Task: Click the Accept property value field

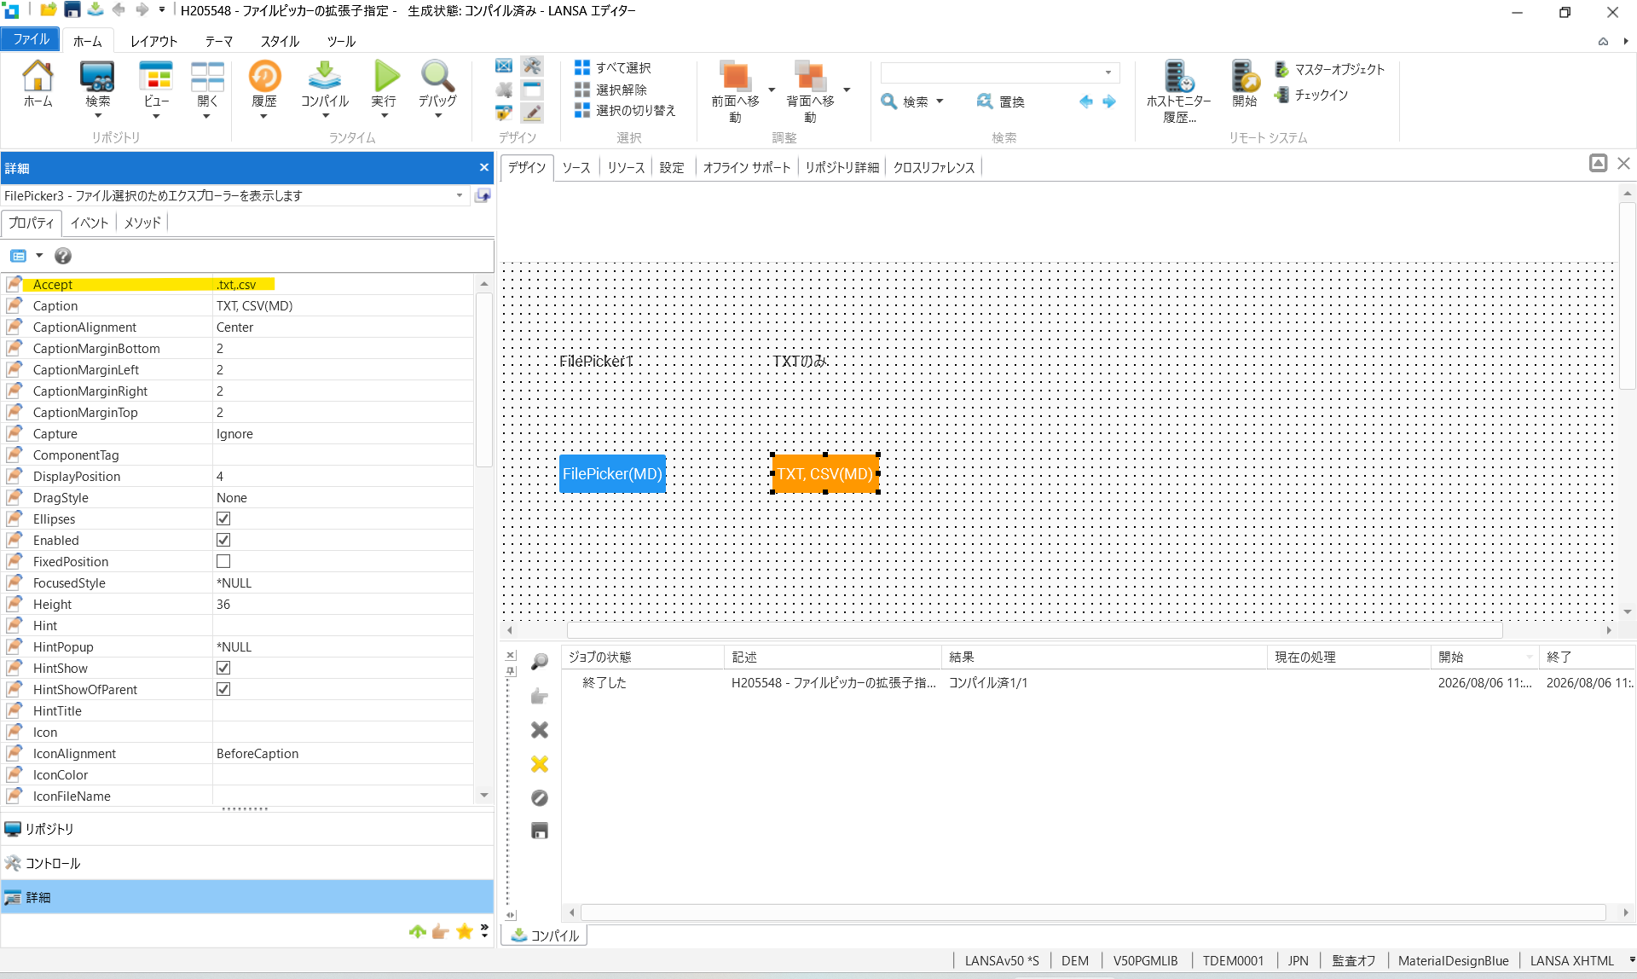Action: tap(343, 285)
